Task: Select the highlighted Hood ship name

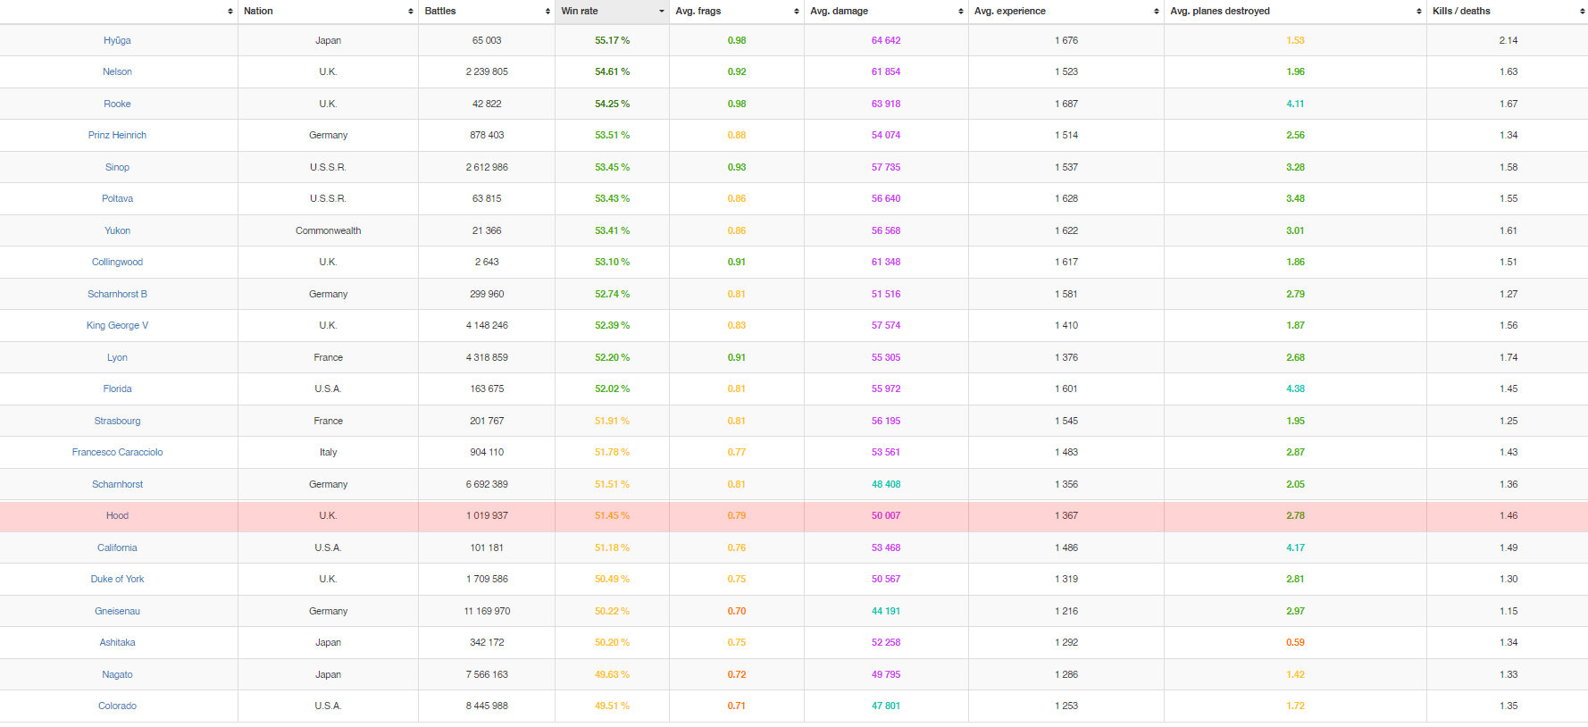Action: [117, 516]
